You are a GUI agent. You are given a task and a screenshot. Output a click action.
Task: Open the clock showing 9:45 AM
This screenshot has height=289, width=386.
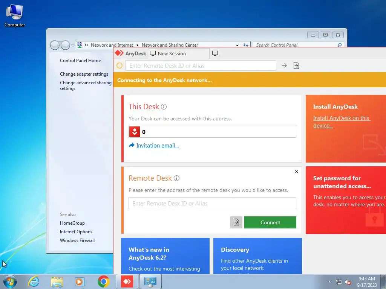click(367, 282)
